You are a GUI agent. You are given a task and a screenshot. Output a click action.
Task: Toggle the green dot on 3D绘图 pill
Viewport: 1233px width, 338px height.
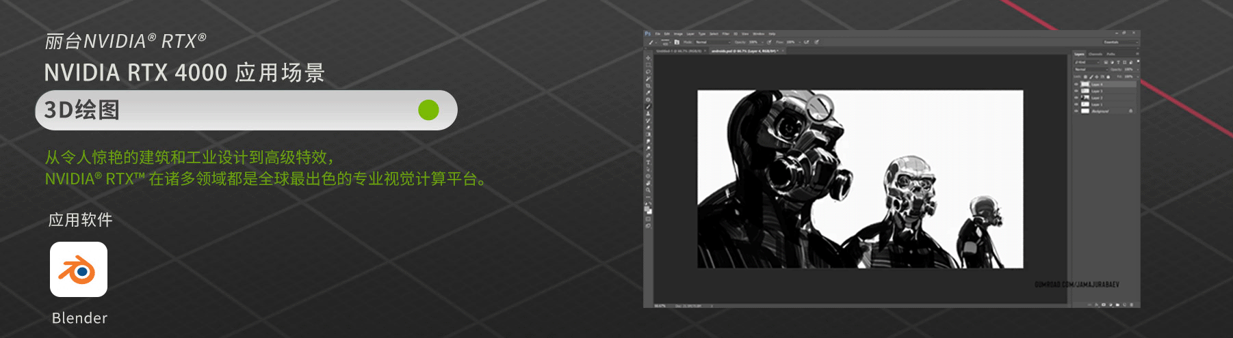click(x=428, y=110)
